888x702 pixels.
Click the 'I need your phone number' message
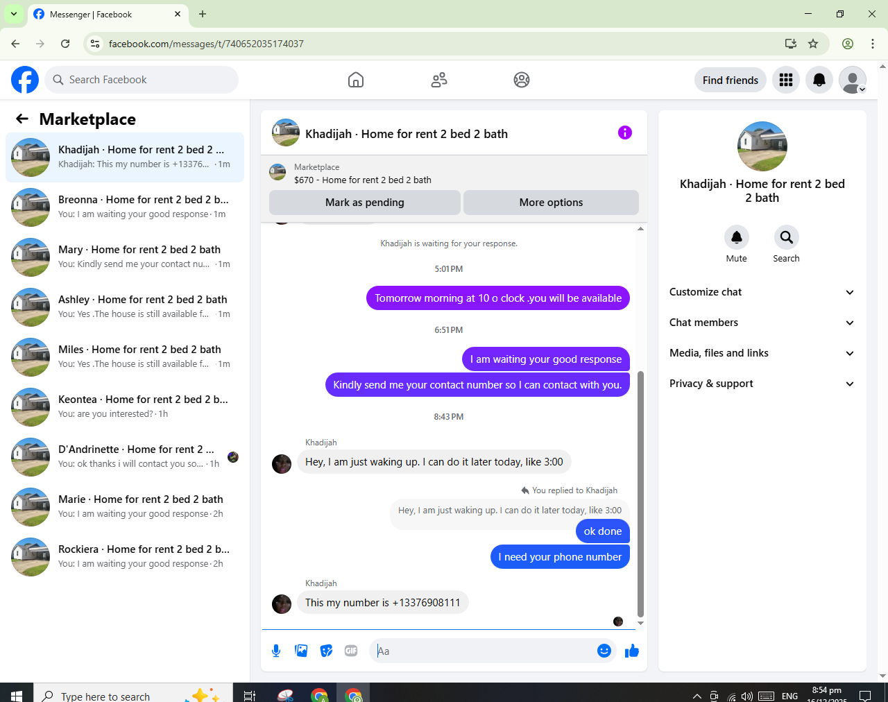pyautogui.click(x=560, y=557)
